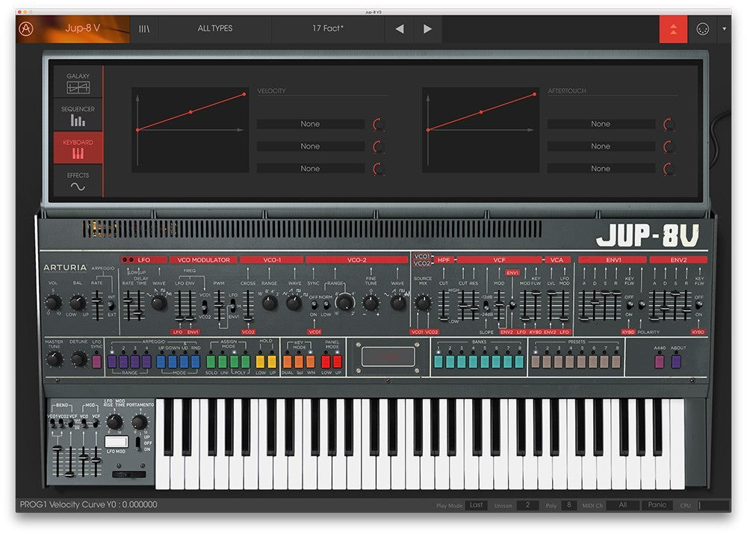
Task: Switch to the Galaxy tab
Action: [x=78, y=82]
